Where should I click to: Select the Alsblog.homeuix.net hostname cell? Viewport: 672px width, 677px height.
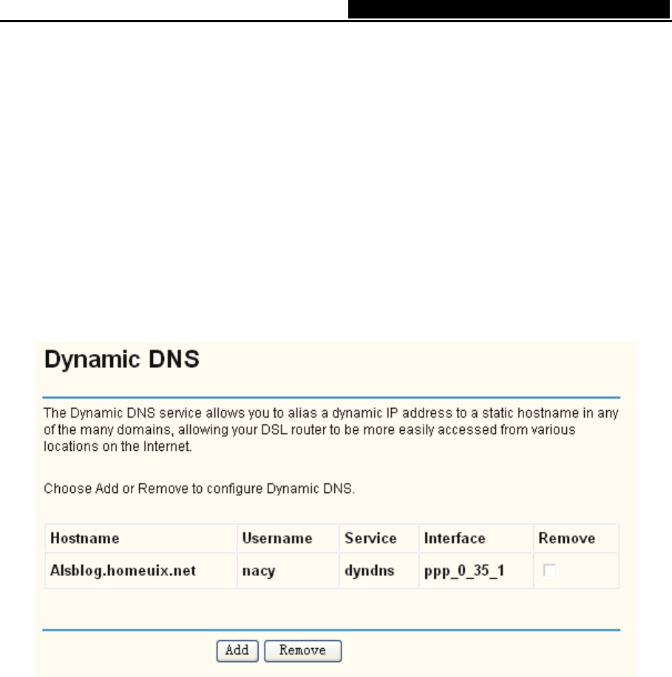point(140,571)
